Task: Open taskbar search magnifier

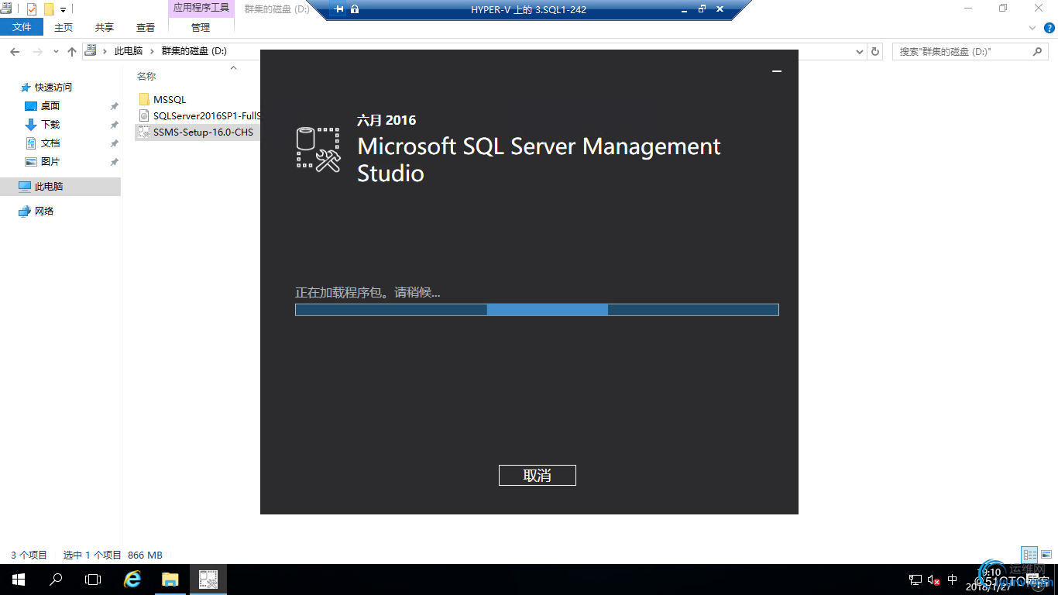Action: pyautogui.click(x=56, y=580)
